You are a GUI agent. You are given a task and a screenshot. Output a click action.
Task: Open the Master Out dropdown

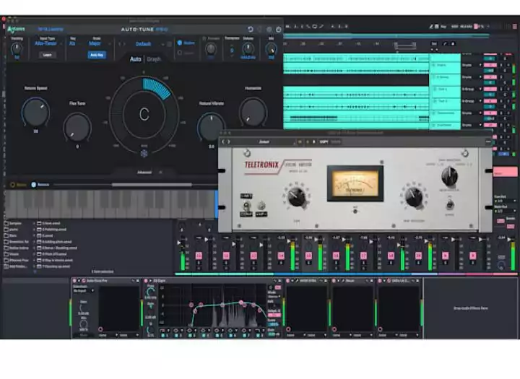point(505,211)
